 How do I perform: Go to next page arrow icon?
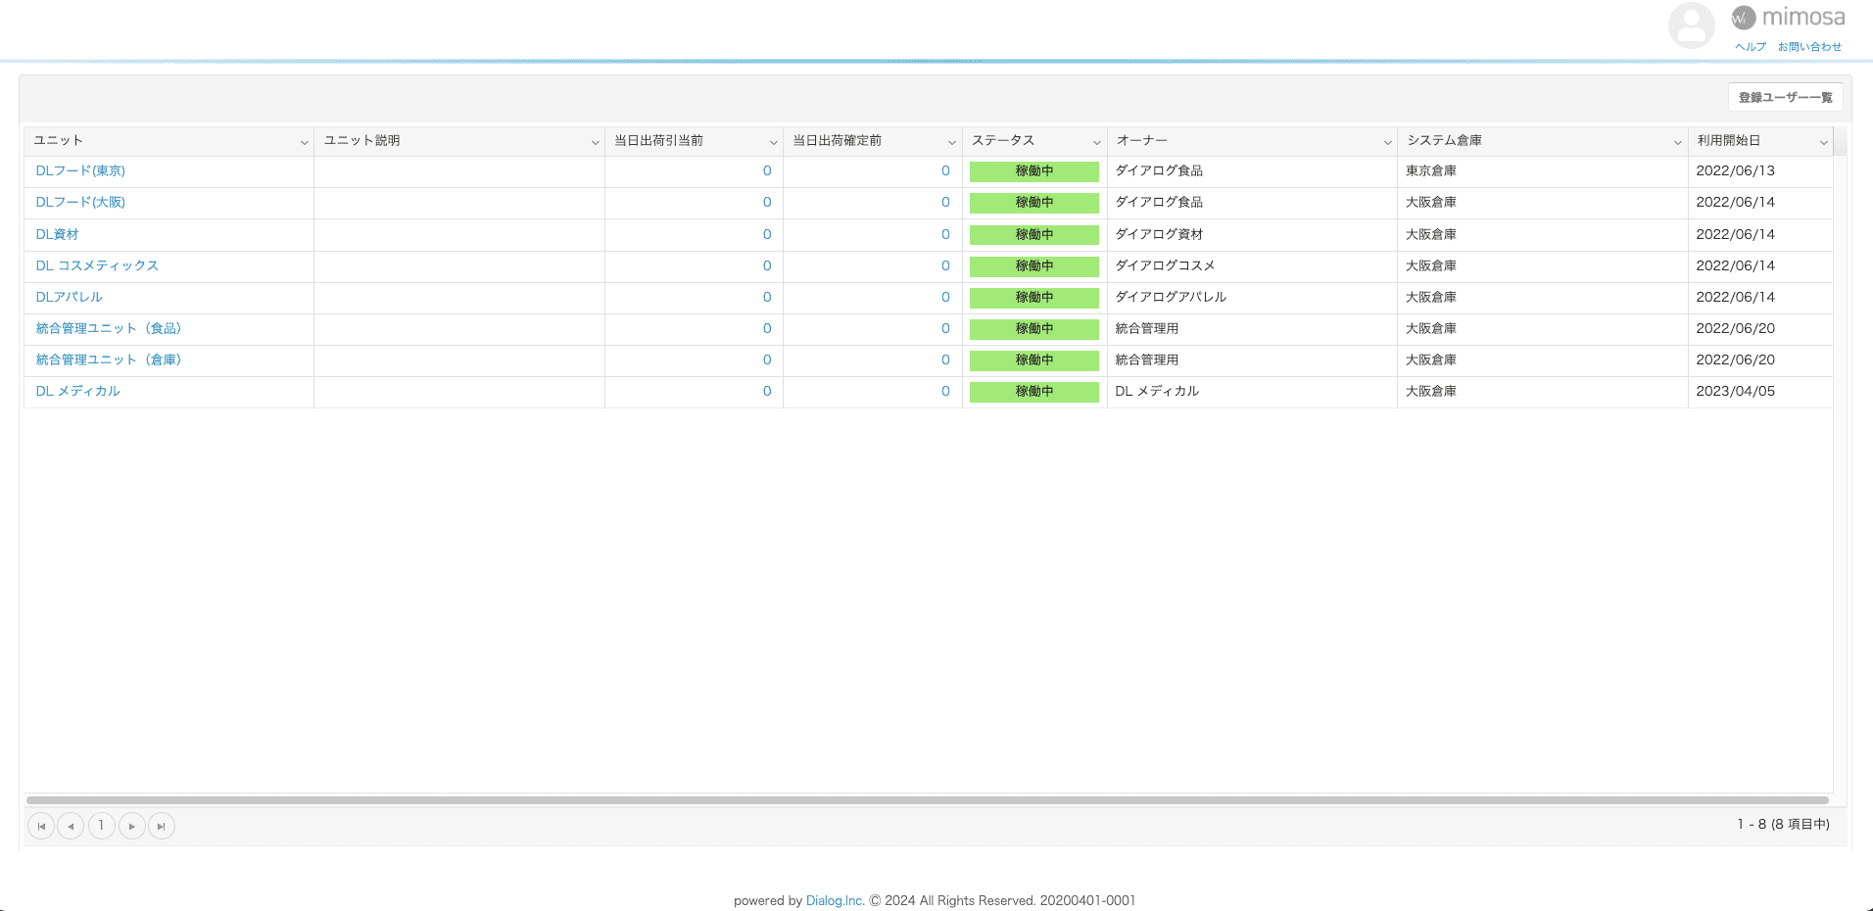pos(132,826)
